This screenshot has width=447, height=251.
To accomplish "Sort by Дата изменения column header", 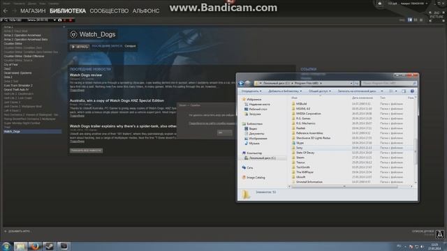I will (x=362, y=98).
